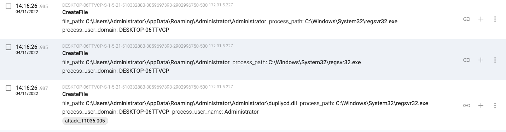Add first CreateFile event with plus icon

(x=481, y=19)
